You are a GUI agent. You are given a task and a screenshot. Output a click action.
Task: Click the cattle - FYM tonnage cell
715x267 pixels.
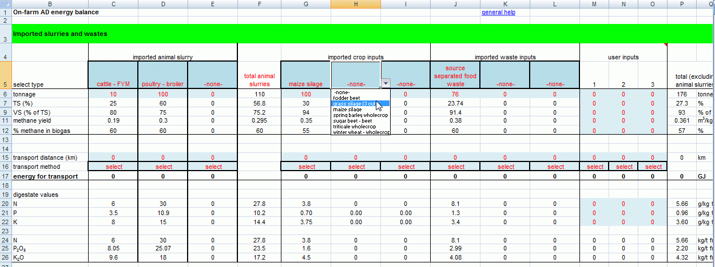113,94
